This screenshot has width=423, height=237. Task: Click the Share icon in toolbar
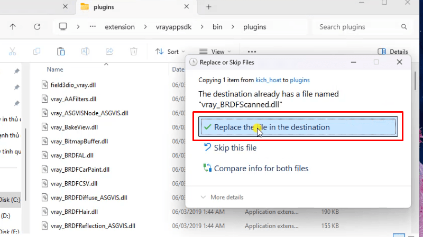109,52
